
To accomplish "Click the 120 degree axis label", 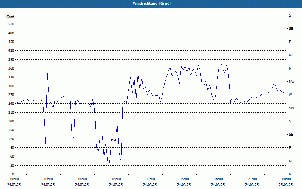I will 11,139.
